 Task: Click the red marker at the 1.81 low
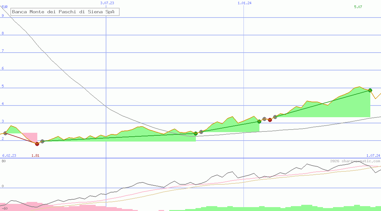37,144
